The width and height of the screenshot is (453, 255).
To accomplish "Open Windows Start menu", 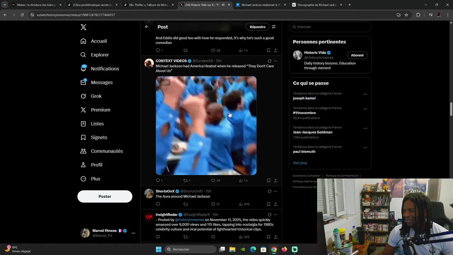I will pyautogui.click(x=159, y=249).
